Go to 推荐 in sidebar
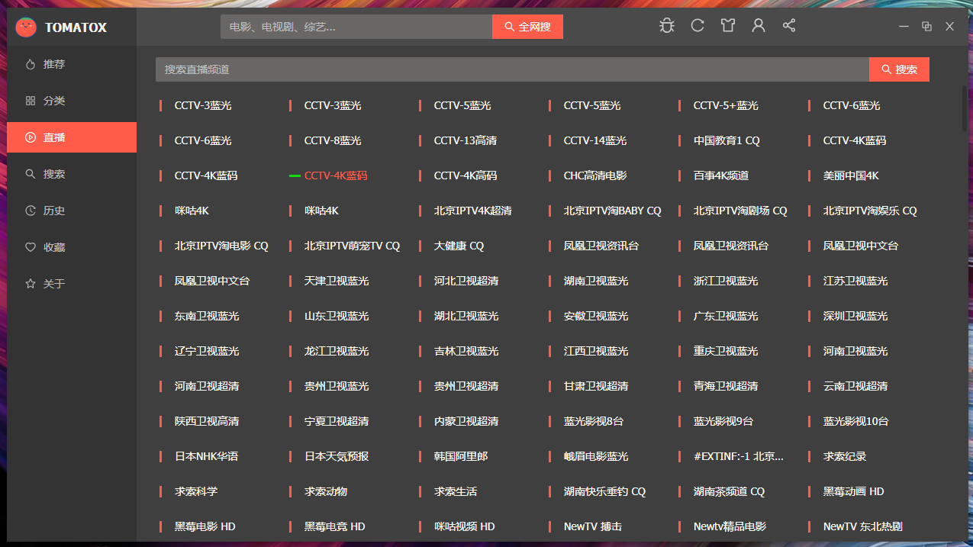The height and width of the screenshot is (547, 973). 72,64
